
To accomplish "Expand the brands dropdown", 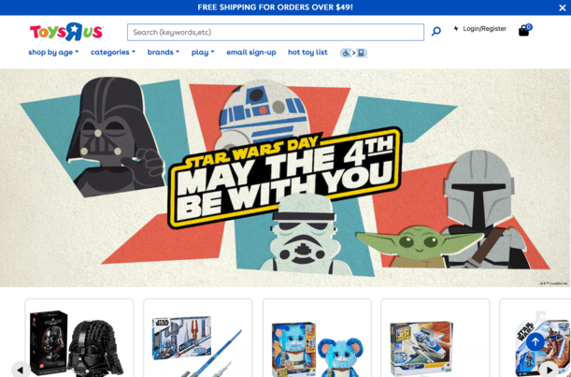I will (164, 52).
